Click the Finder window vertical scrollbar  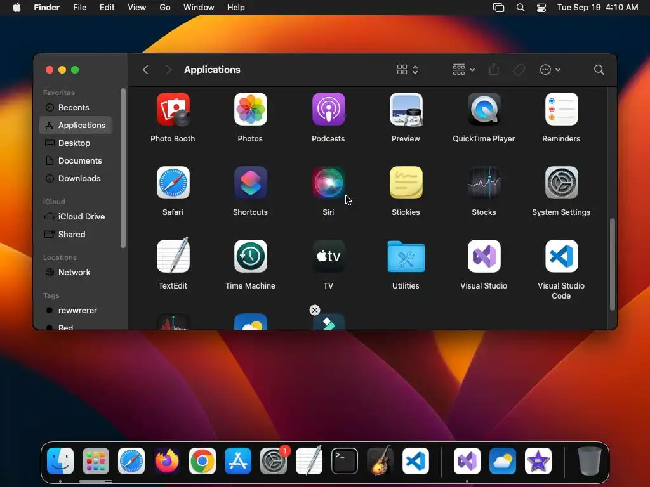coord(612,264)
